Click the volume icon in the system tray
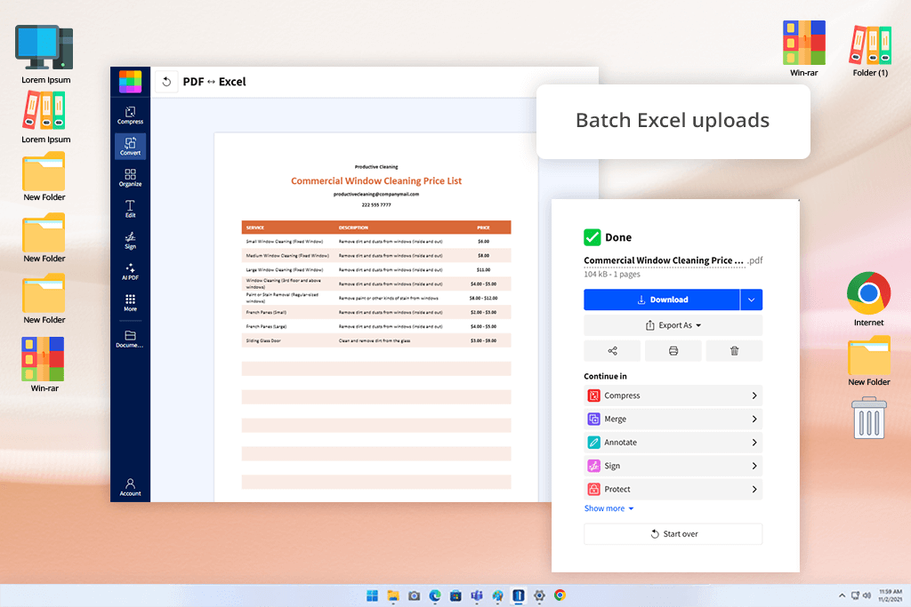Screen dimensions: 911x607 (867, 595)
